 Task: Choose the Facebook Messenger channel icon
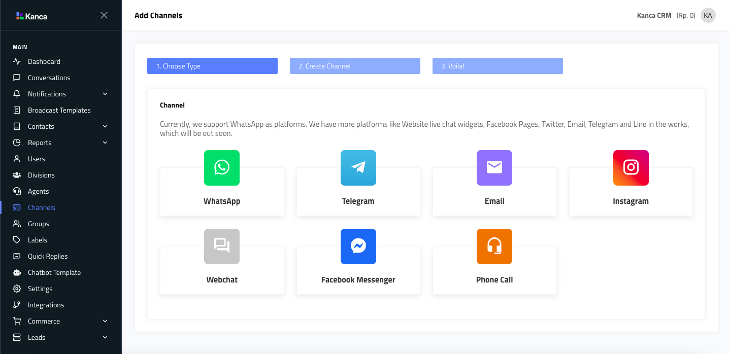coord(358,246)
